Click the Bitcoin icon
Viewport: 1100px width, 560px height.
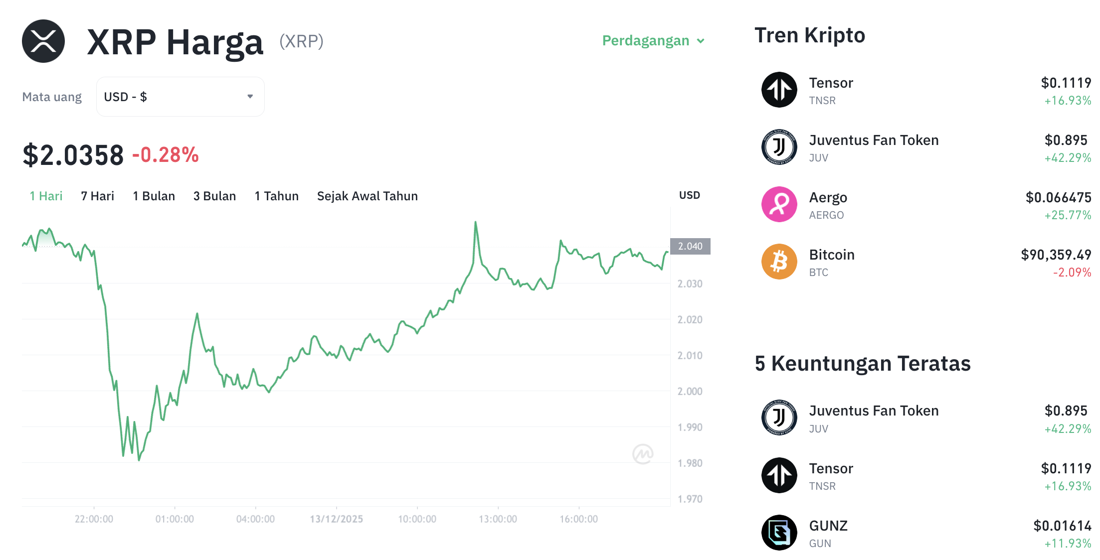pos(779,262)
